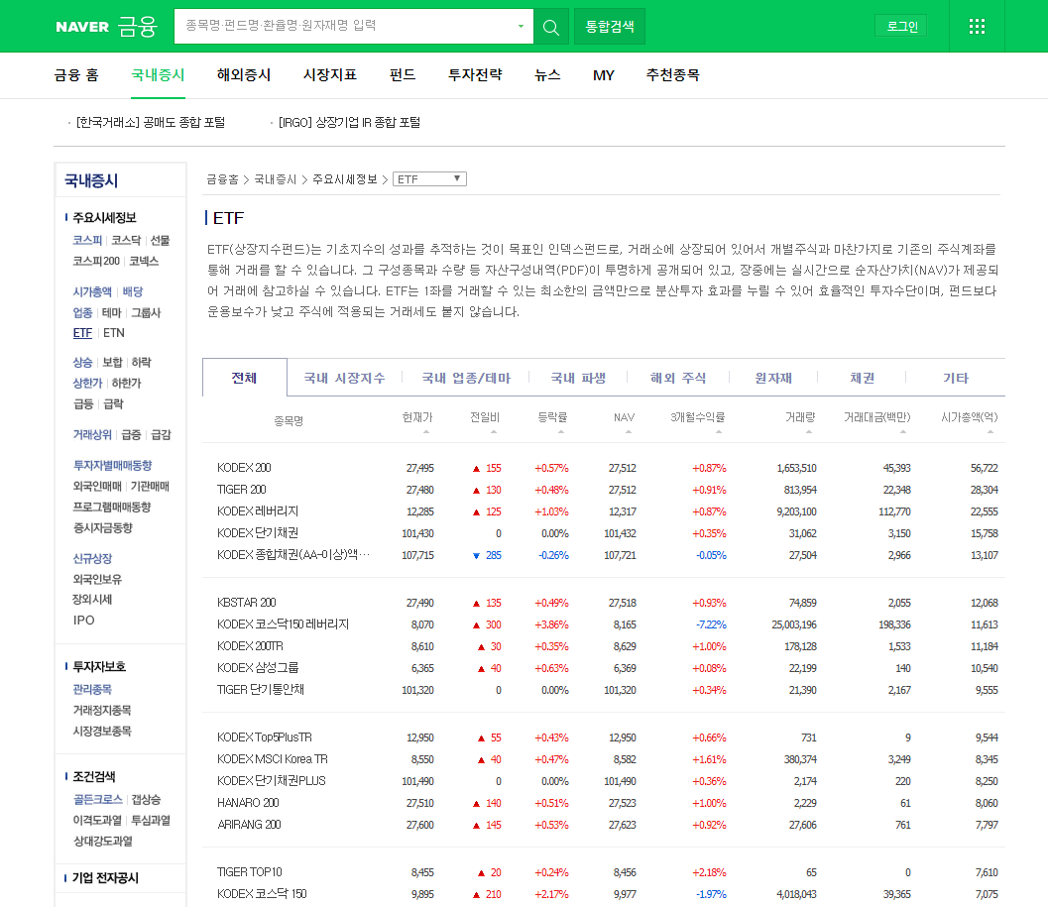The height and width of the screenshot is (907, 1048).
Task: Open 상한가 in the sidebar
Action: click(x=87, y=383)
